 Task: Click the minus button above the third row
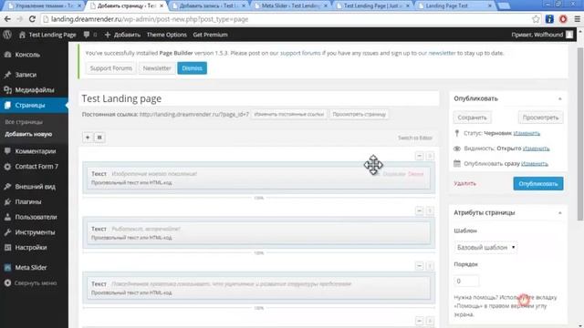coord(420,266)
